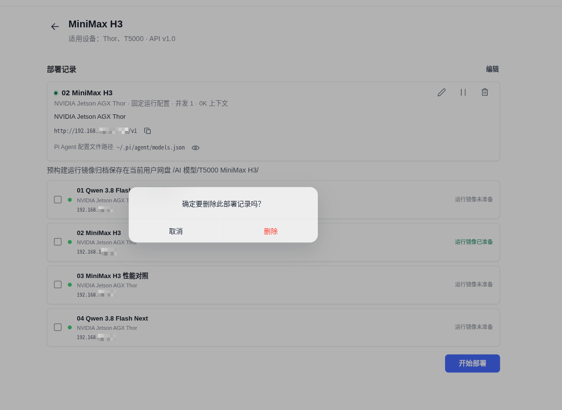The width and height of the screenshot is (562, 410).
Task: Cancel the delete confirmation dialog
Action: pyautogui.click(x=176, y=231)
